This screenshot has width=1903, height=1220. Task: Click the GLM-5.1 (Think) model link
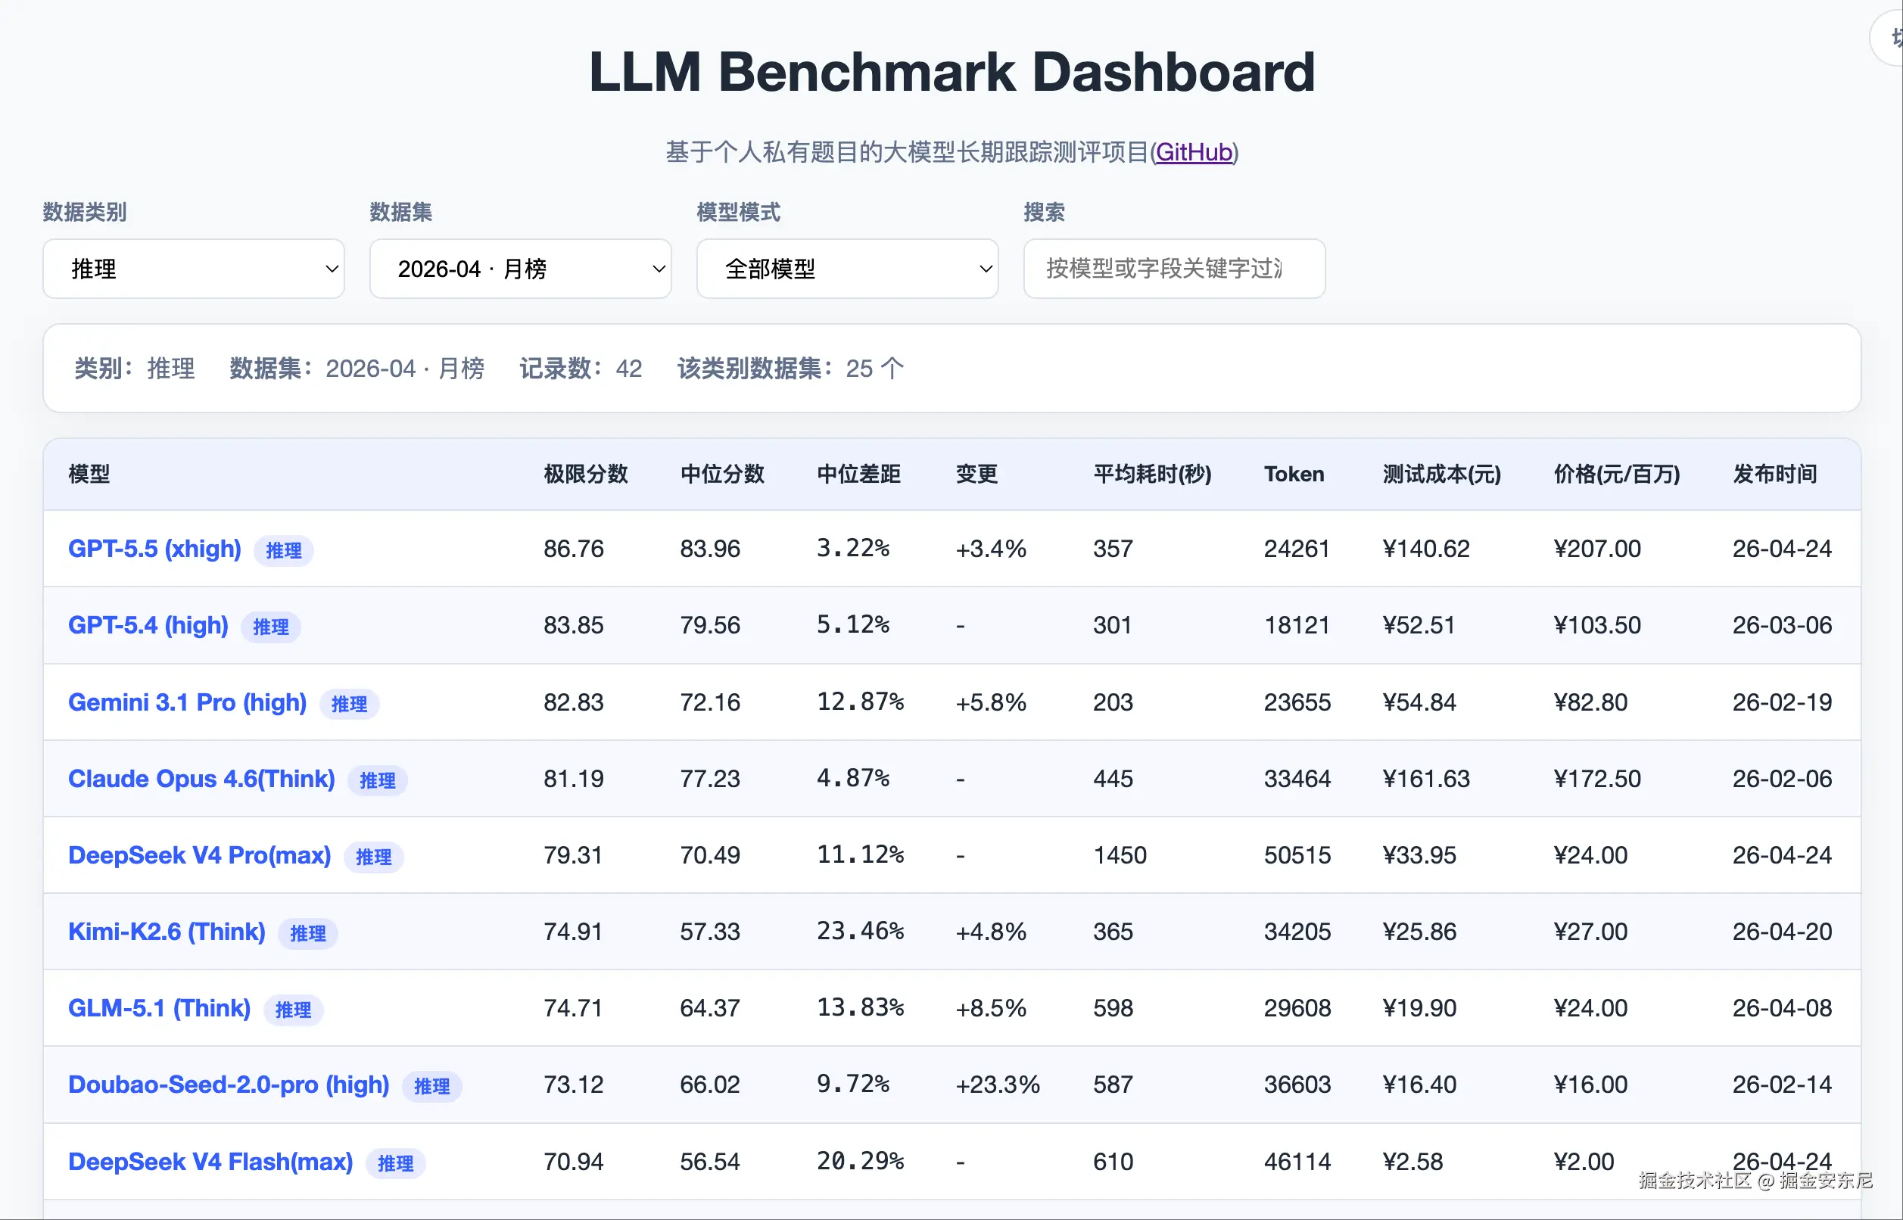pyautogui.click(x=159, y=1009)
